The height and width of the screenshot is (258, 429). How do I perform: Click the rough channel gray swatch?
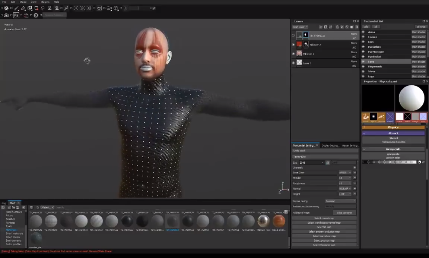point(415,116)
